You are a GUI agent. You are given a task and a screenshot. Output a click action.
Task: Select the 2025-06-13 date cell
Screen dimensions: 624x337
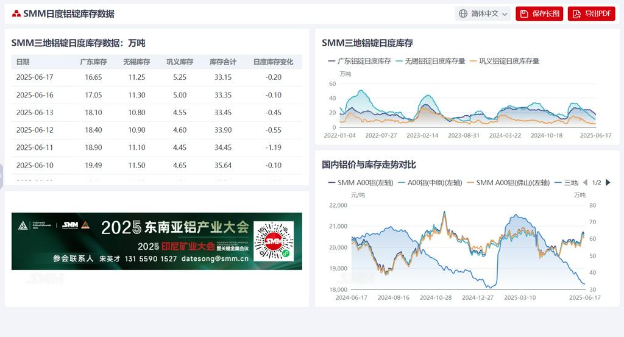tap(35, 113)
